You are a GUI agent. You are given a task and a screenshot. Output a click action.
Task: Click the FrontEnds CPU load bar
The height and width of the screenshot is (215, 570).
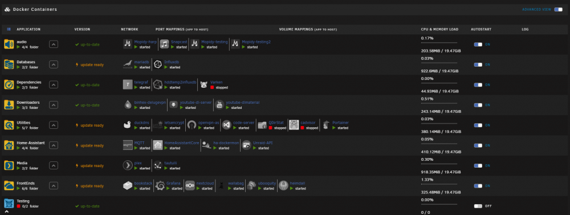pyautogui.click(x=439, y=184)
